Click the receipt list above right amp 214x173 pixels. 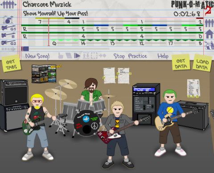pyautogui.click(x=193, y=89)
